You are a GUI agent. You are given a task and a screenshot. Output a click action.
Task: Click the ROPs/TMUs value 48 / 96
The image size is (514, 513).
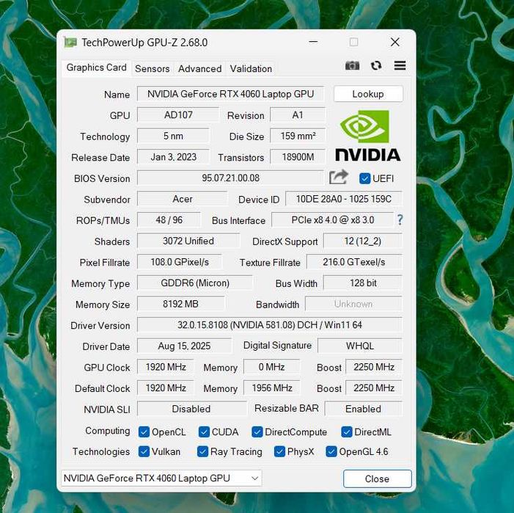pos(169,220)
